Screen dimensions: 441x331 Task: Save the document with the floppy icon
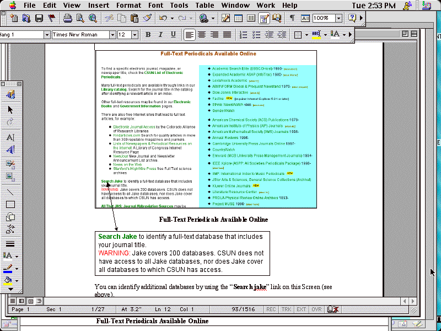[39, 18]
